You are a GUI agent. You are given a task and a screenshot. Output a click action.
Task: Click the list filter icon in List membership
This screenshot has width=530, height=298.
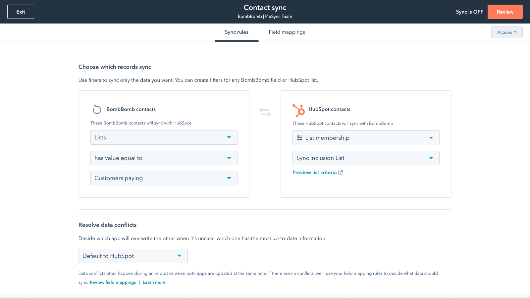pyautogui.click(x=299, y=137)
